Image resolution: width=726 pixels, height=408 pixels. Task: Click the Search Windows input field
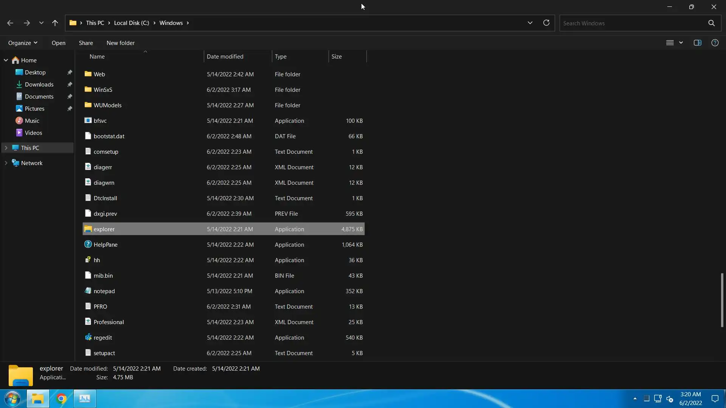click(631, 23)
